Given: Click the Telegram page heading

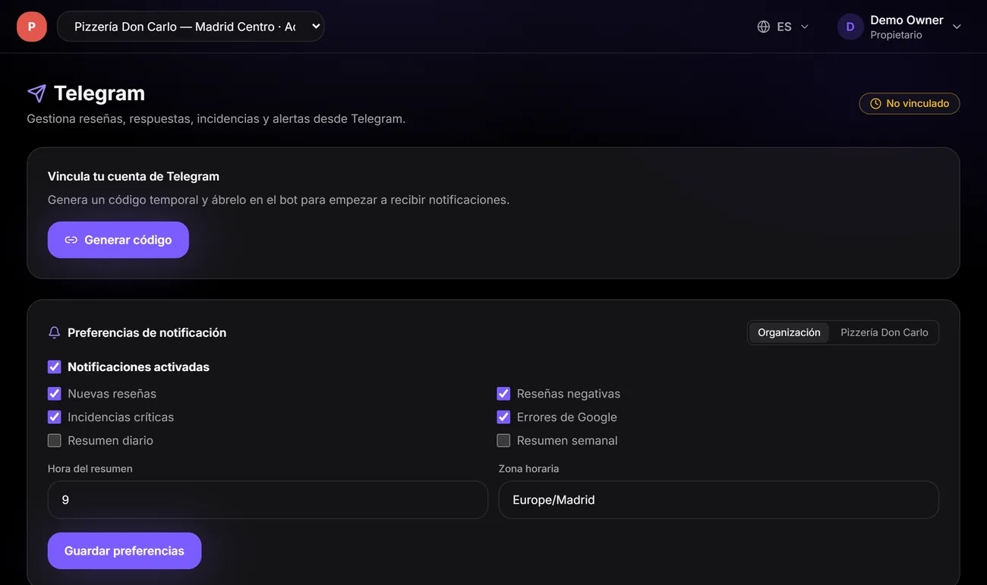Looking at the screenshot, I should (99, 93).
